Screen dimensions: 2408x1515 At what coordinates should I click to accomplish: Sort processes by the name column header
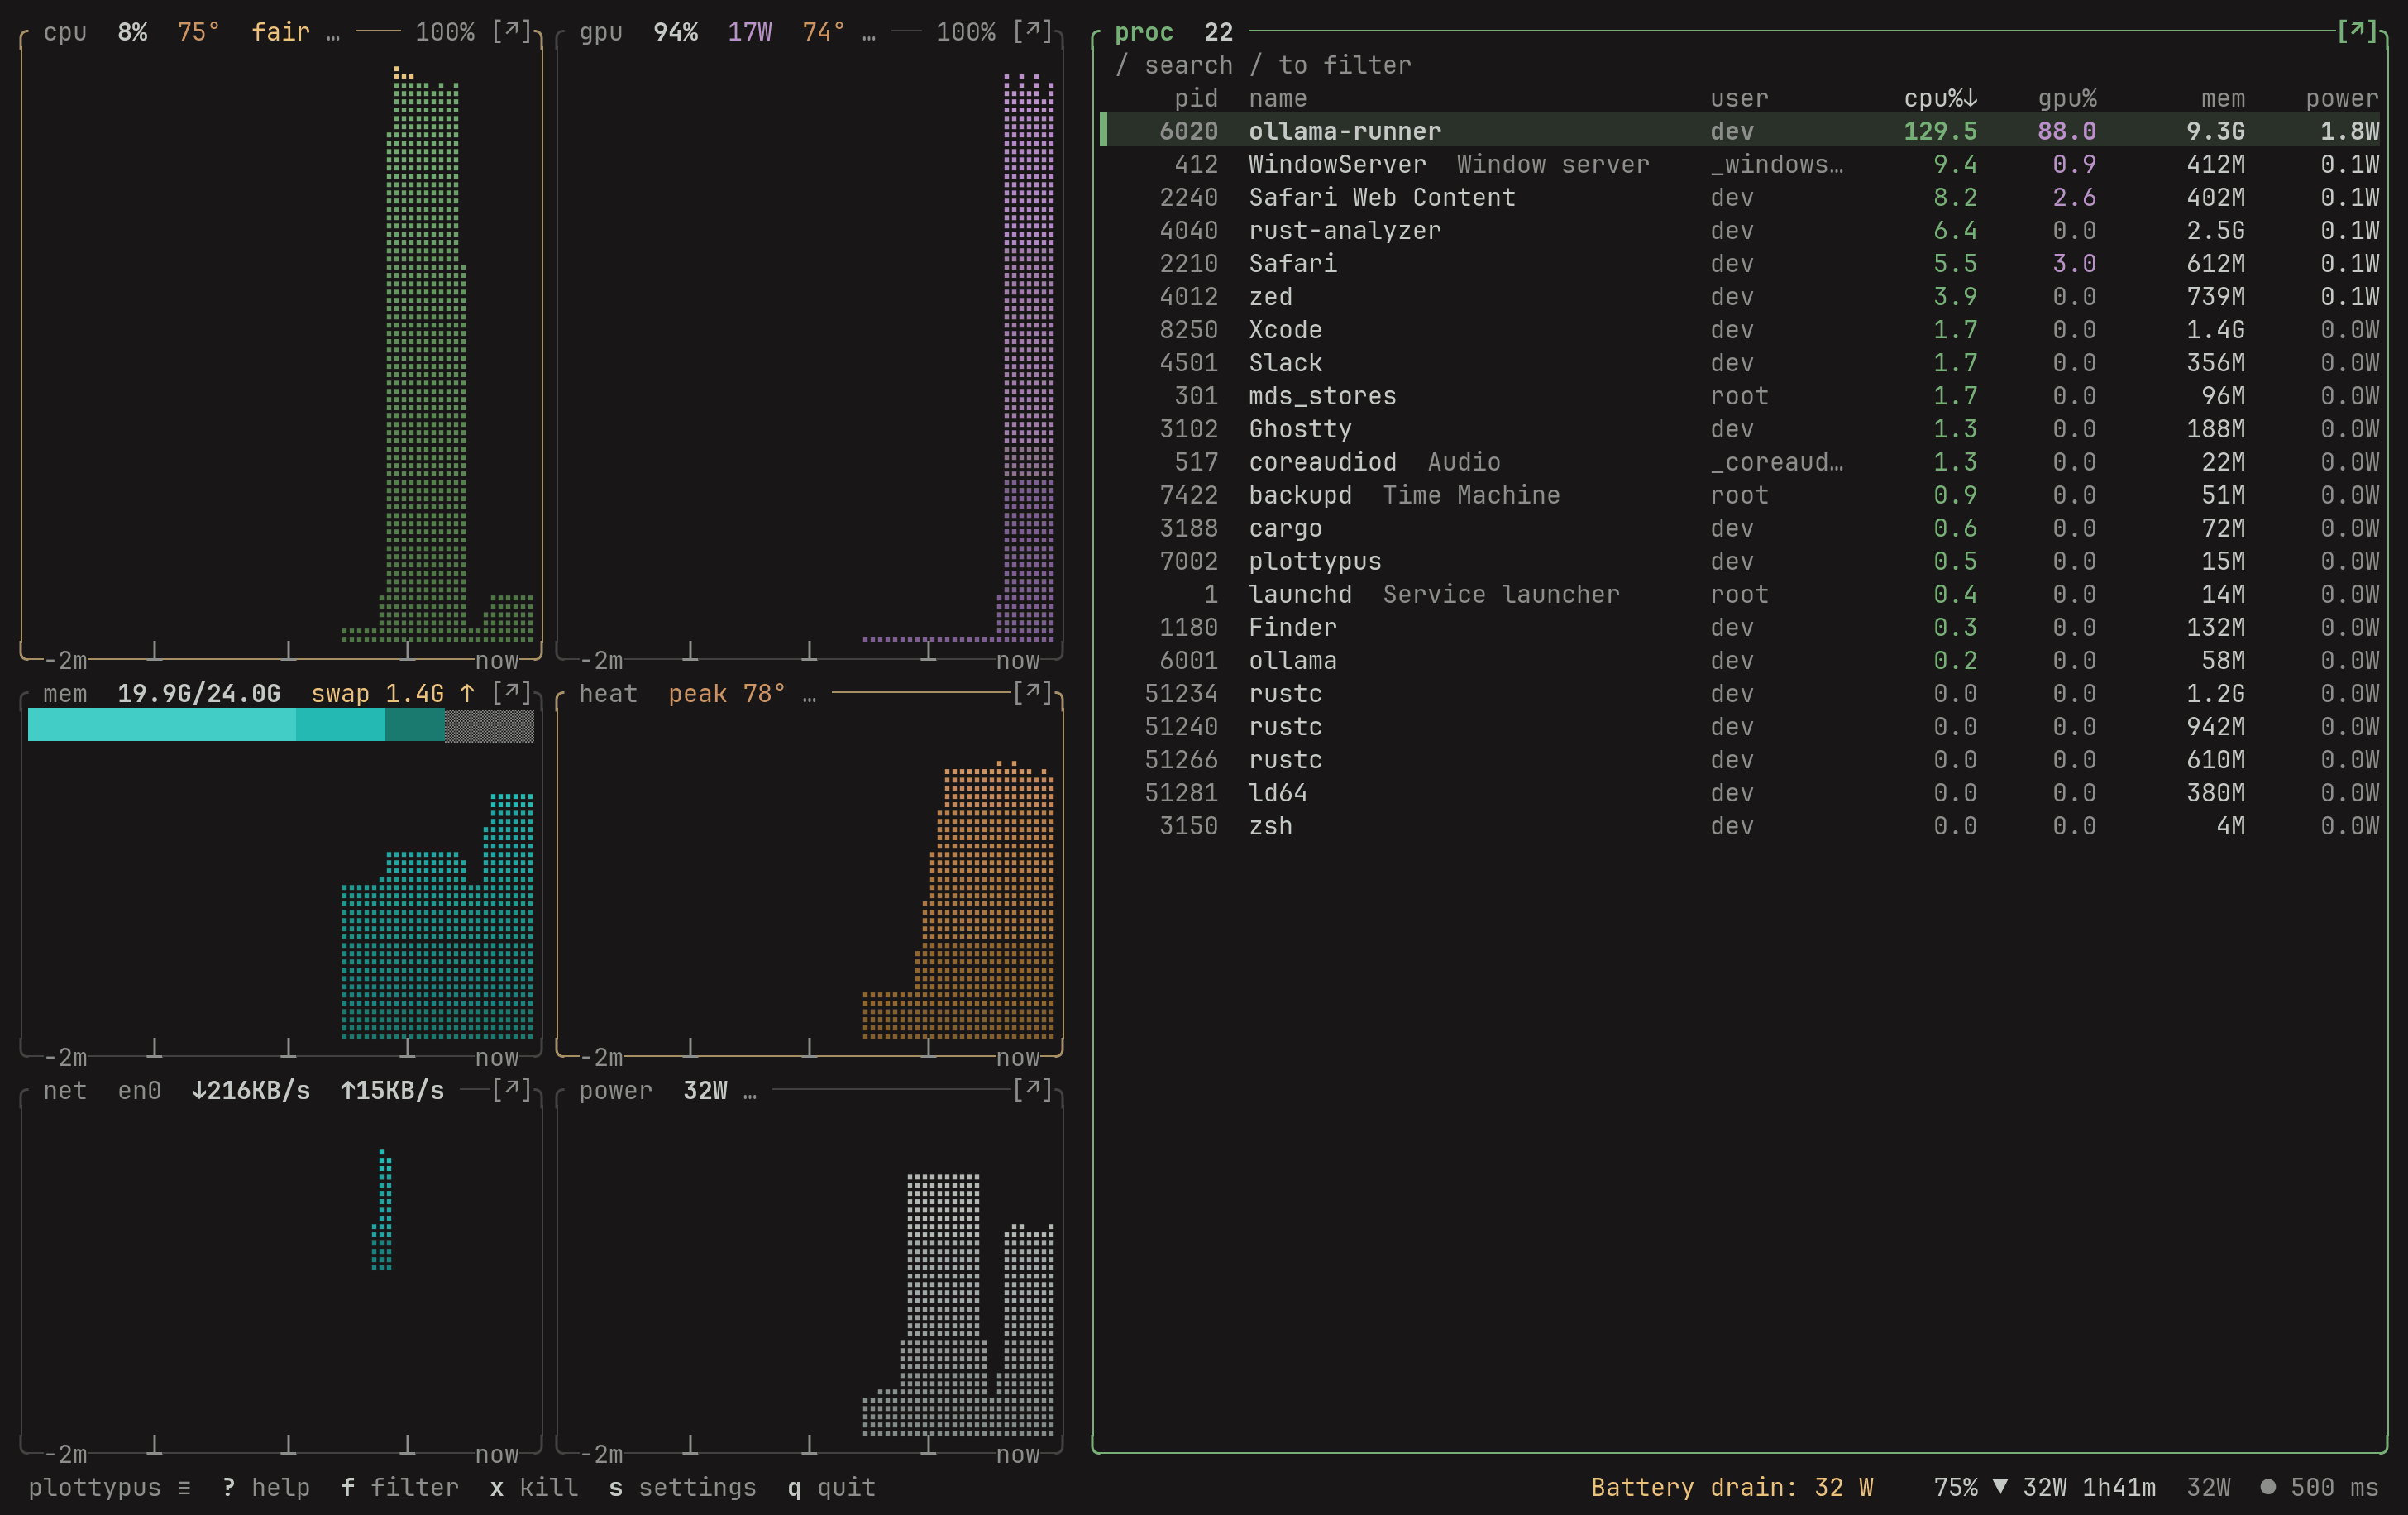[1278, 98]
